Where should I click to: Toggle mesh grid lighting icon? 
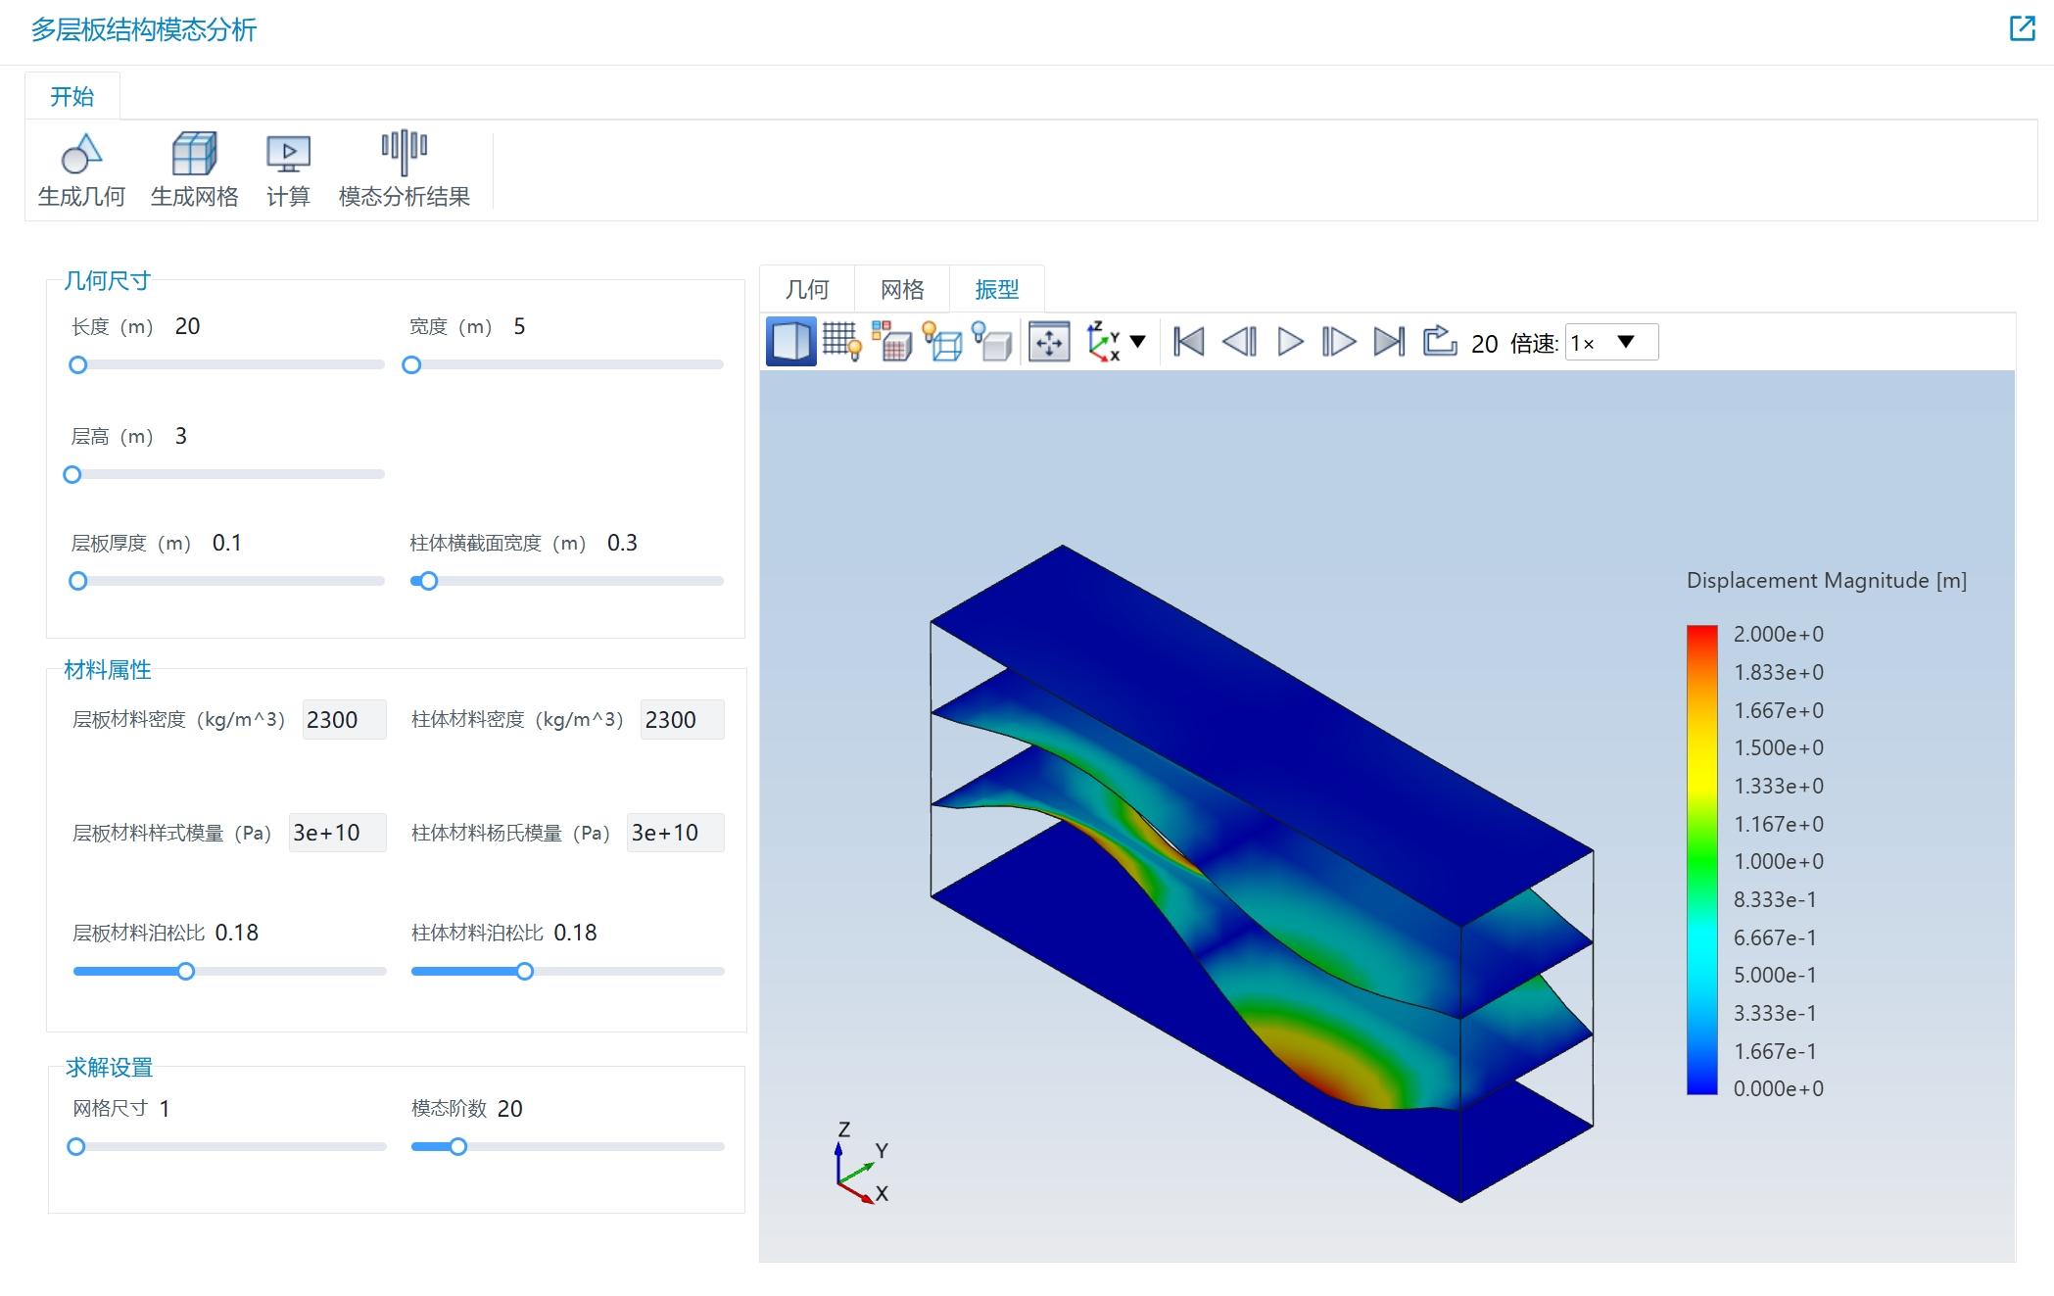841,342
